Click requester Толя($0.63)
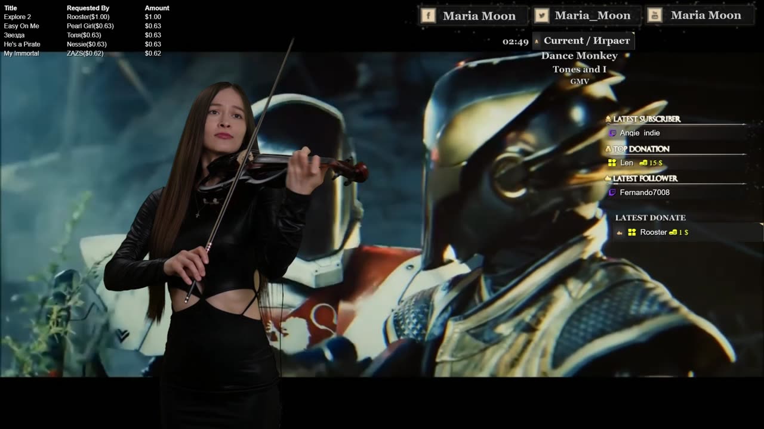This screenshot has width=764, height=429. pyautogui.click(x=84, y=35)
